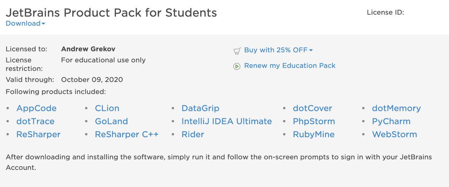Image resolution: width=449 pixels, height=187 pixels.
Task: Visit the dotMemory link
Action: [396, 108]
